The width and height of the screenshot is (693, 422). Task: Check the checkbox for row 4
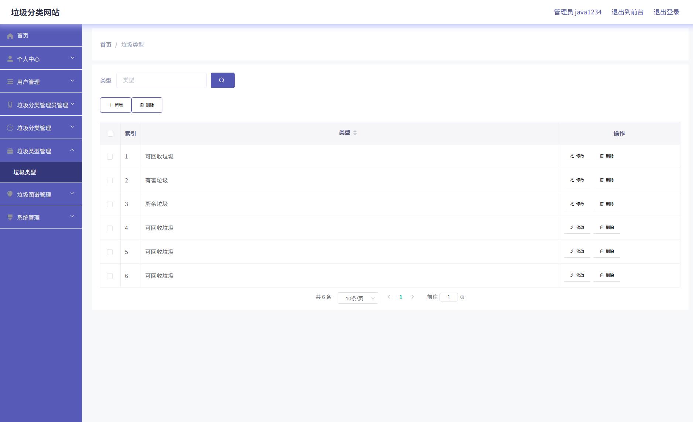point(110,228)
